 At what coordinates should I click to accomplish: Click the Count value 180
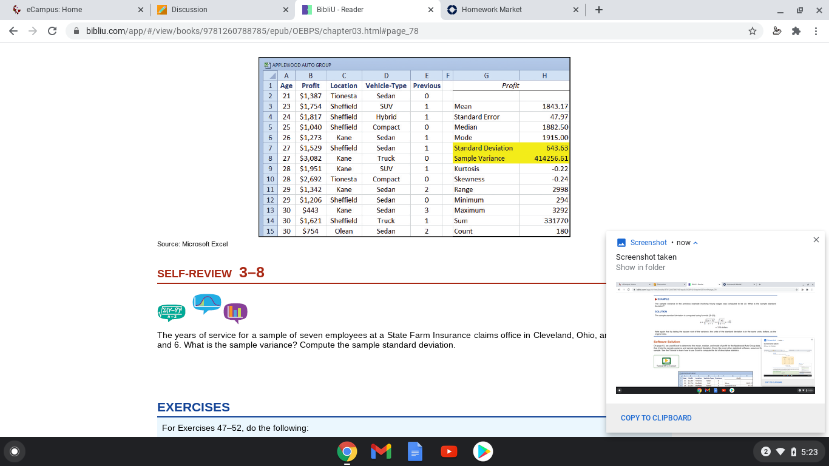click(563, 231)
